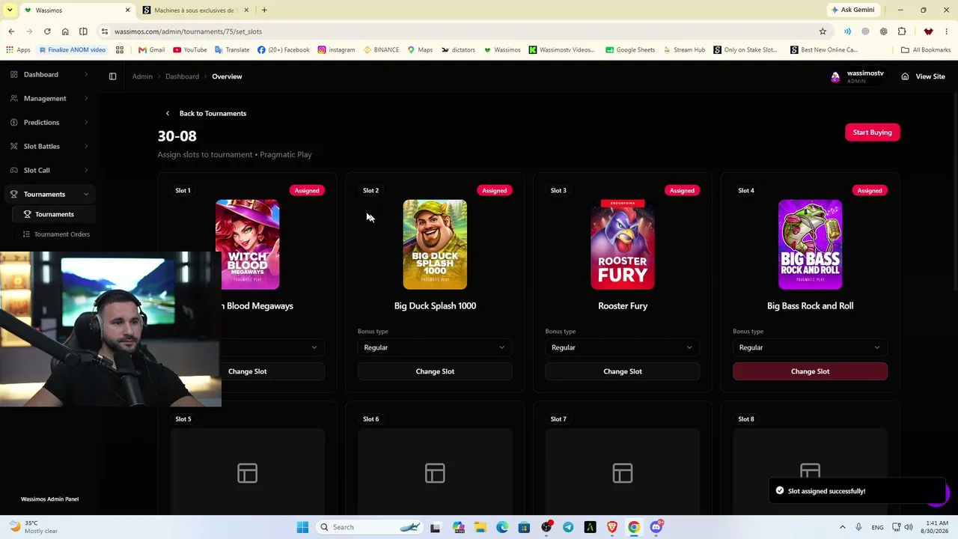The image size is (958, 539).
Task: Click the taskbar microphone icon
Action: coord(858,527)
